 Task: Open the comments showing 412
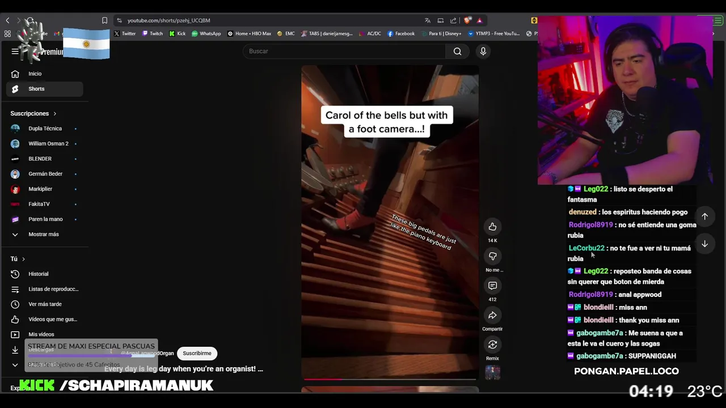tap(492, 286)
